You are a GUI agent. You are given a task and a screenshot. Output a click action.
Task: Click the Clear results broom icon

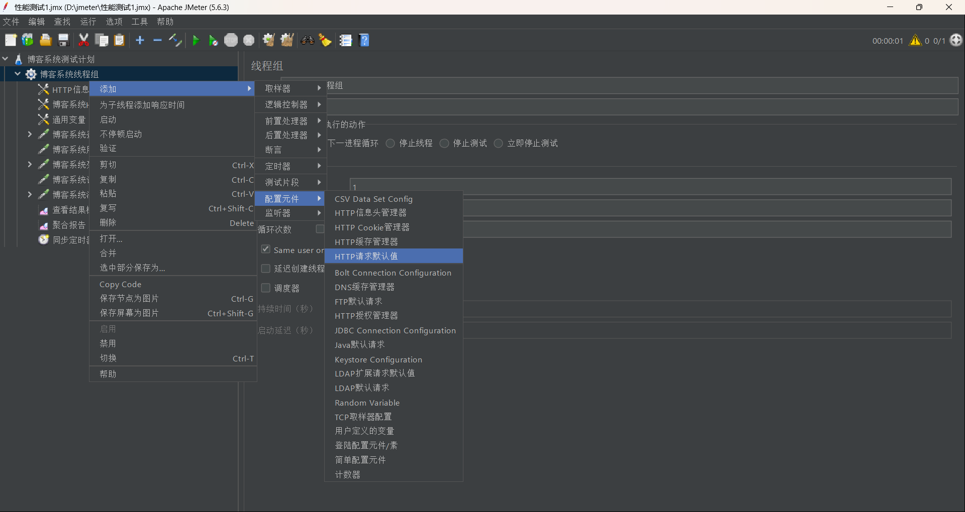pyautogui.click(x=269, y=40)
